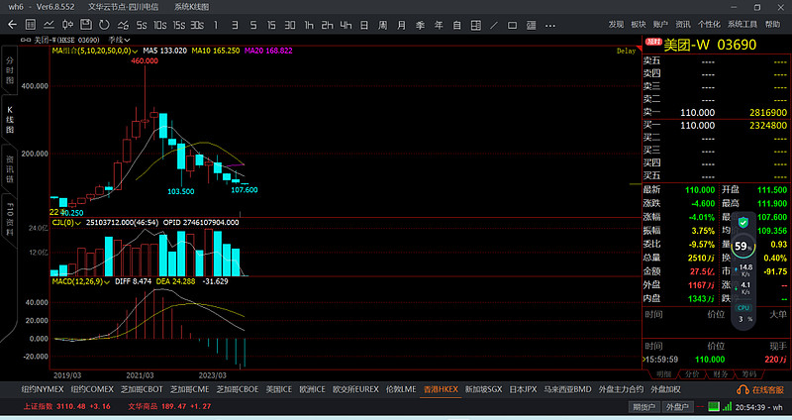Select the 1h period
The height and width of the screenshot is (420, 792).
[309, 25]
